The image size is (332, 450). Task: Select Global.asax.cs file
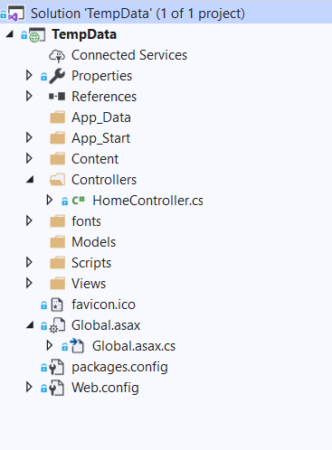click(134, 346)
